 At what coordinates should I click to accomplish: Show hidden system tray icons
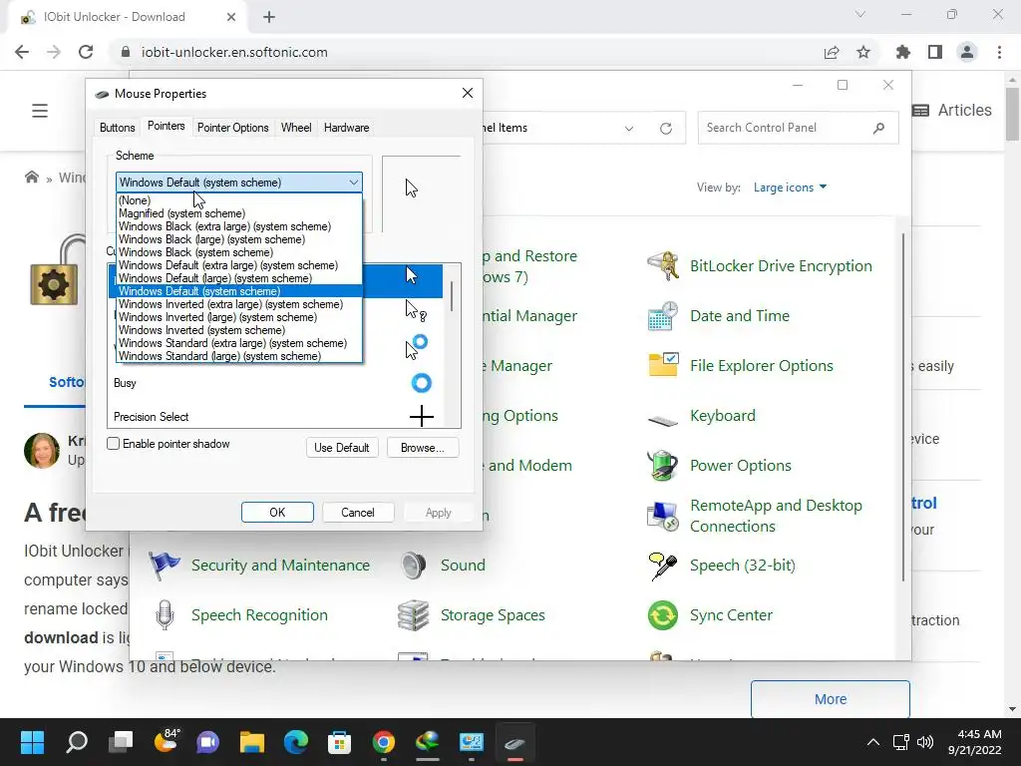click(x=873, y=742)
